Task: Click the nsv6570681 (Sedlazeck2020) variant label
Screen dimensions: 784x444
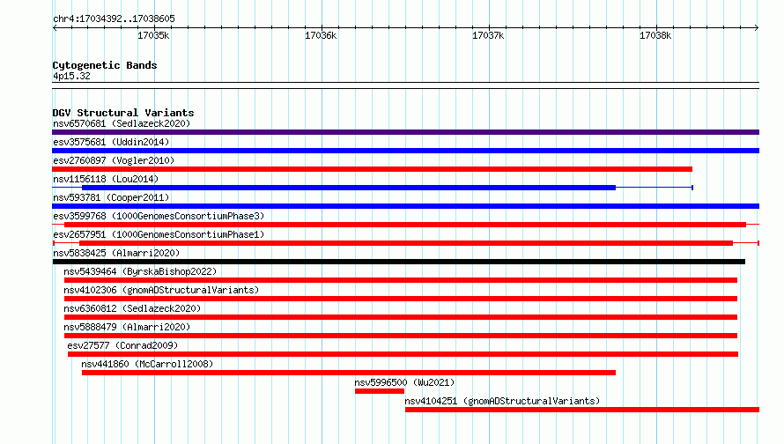Action: click(122, 123)
